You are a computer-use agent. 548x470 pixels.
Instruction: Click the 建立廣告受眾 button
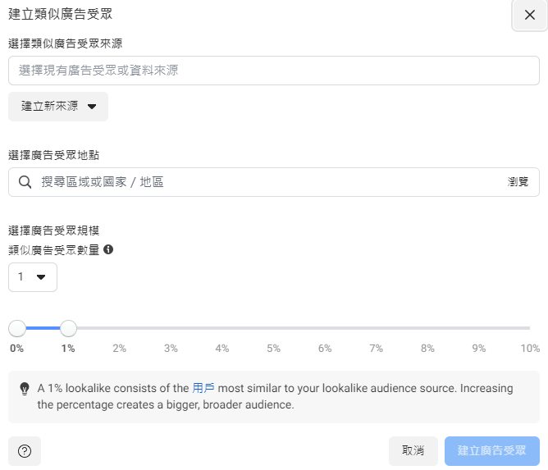(491, 451)
